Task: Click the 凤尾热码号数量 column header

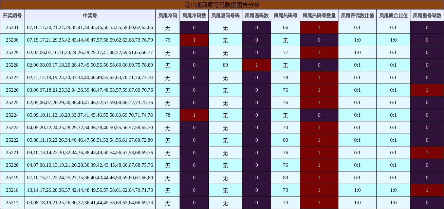Action: pos(319,15)
